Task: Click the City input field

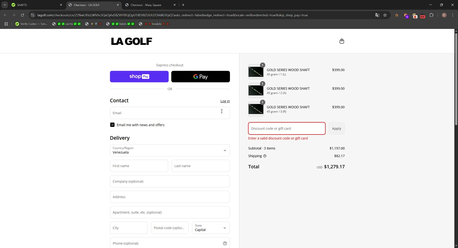Action: (129, 228)
